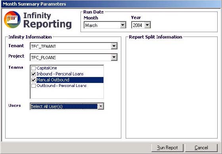Open the Users dropdown arrow
This screenshot has width=222, height=154.
101,106
